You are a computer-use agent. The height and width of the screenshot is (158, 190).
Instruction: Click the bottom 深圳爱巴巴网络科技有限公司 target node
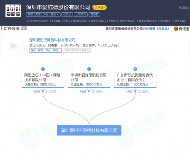[x=89, y=130]
